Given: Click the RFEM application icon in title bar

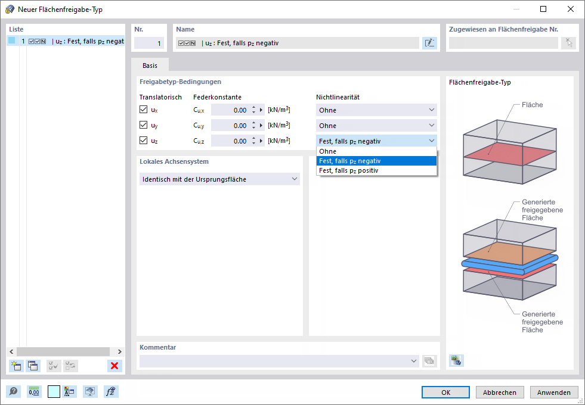Looking at the screenshot, I should tap(10, 10).
